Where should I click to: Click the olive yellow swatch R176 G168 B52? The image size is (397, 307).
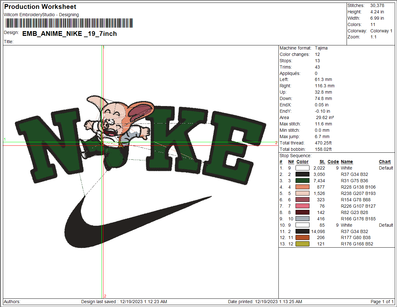coord(302,244)
